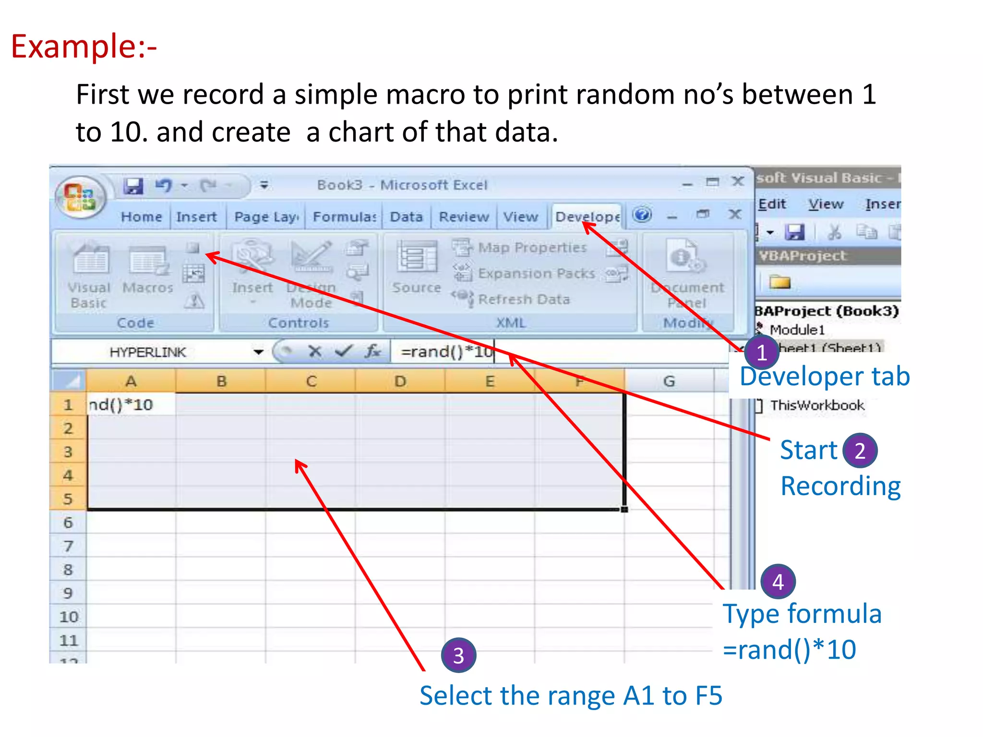This screenshot has width=983, height=737.
Task: Click Map Properties in XML group
Action: [520, 248]
